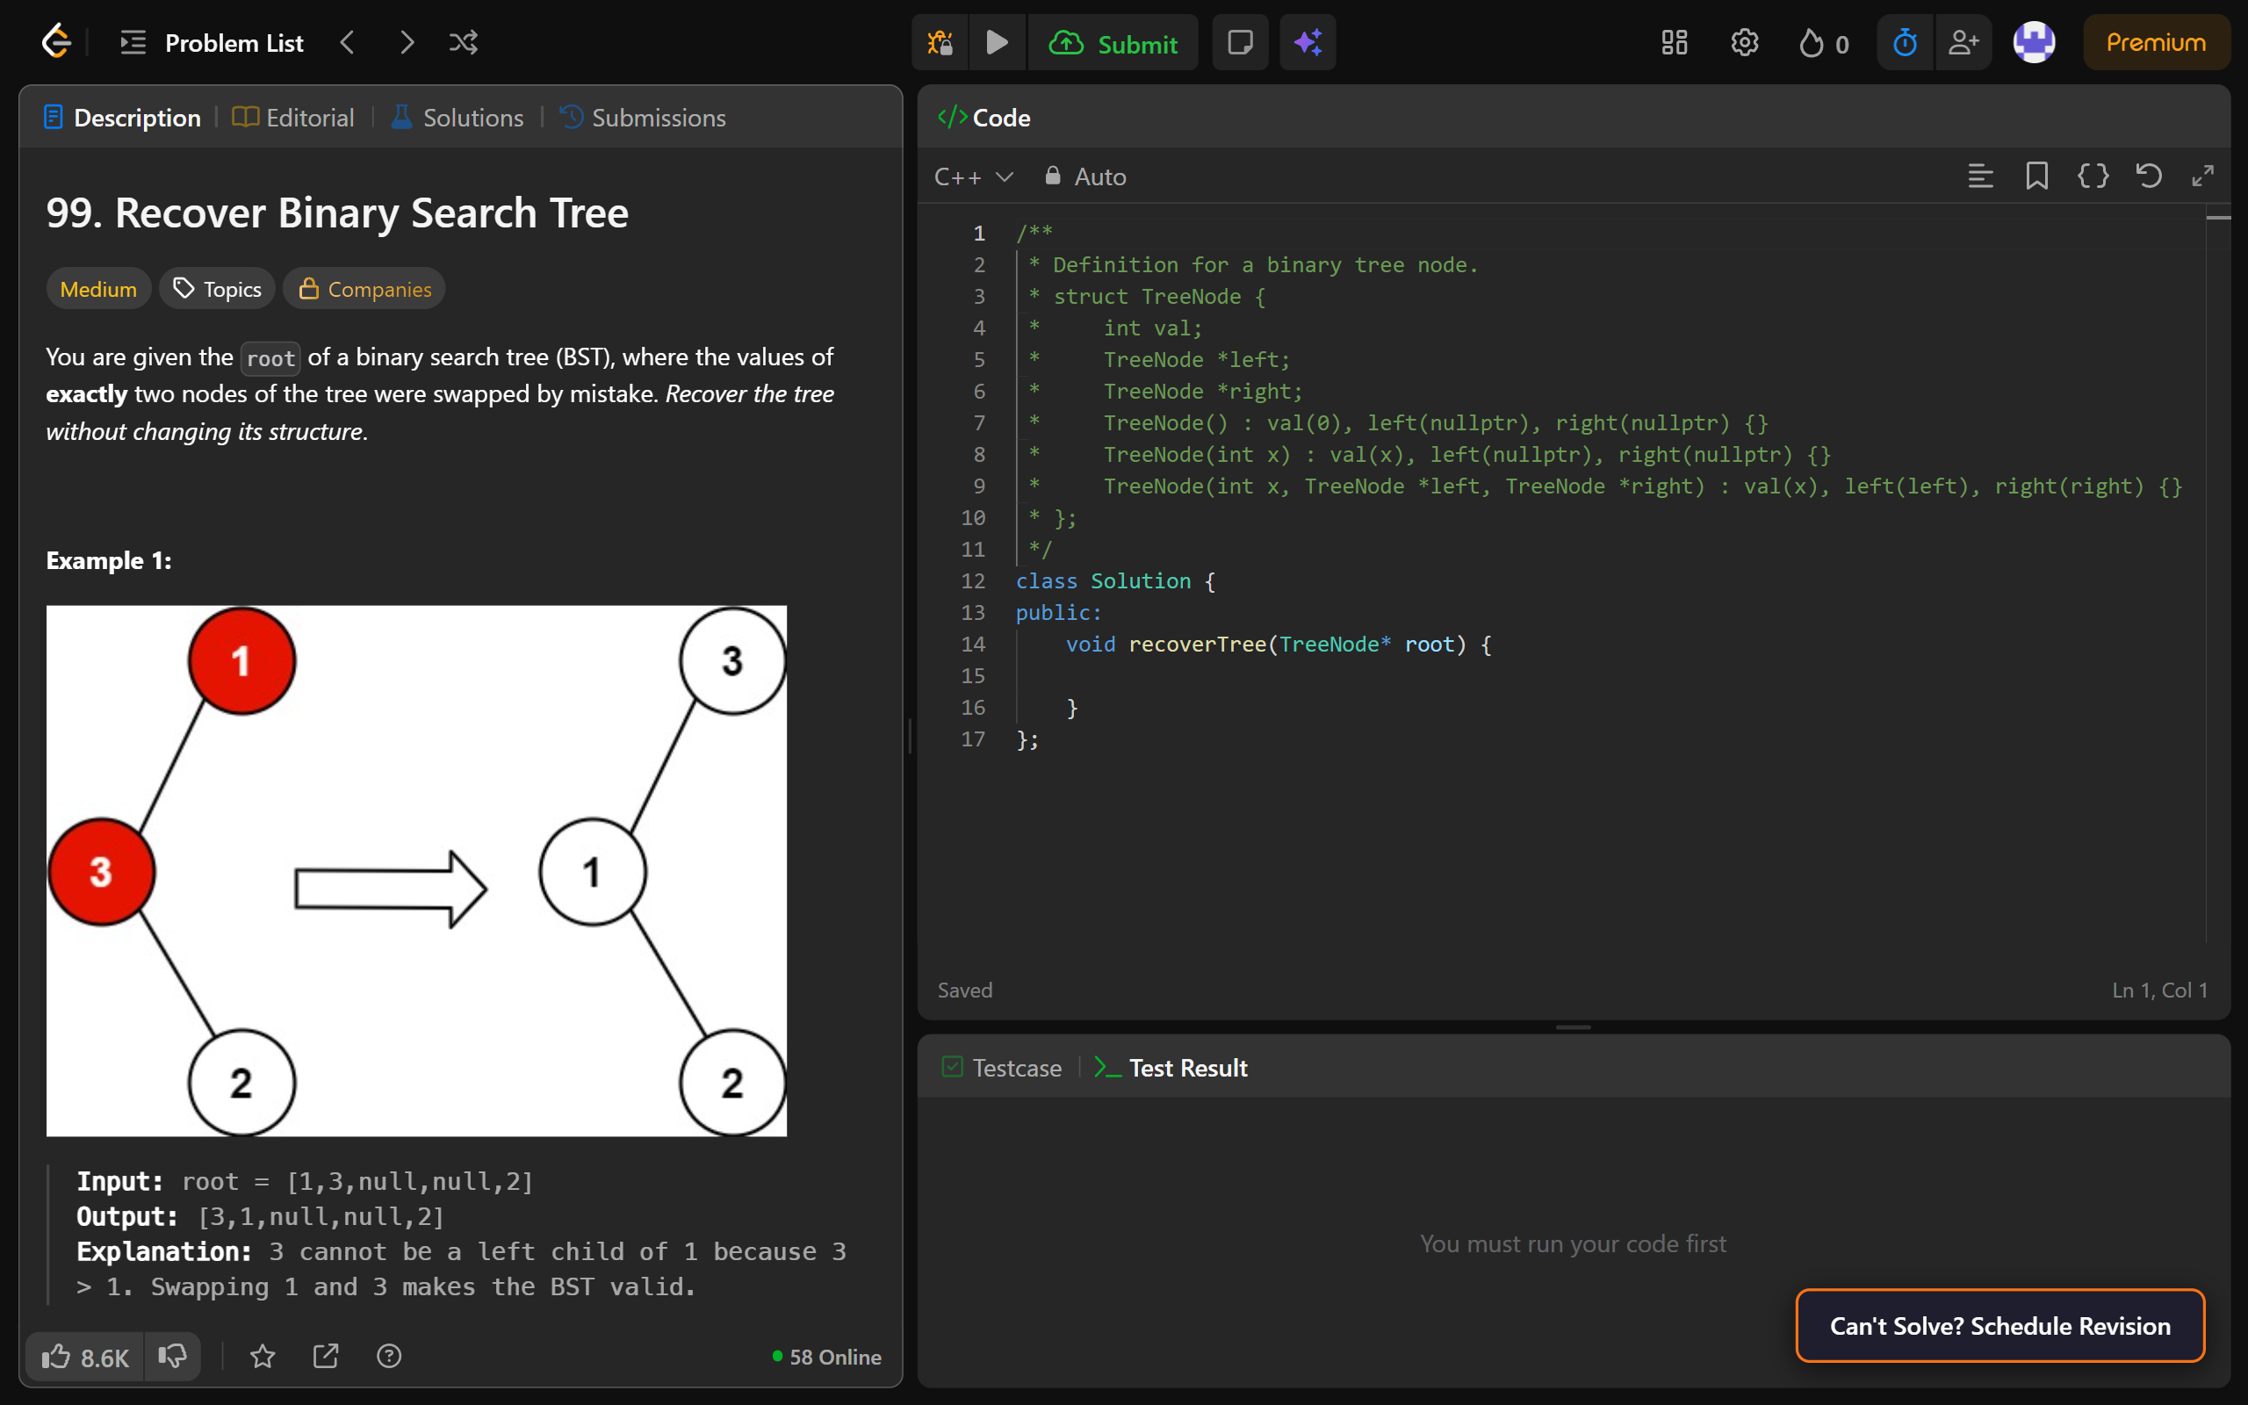2248x1405 pixels.
Task: Open the help question mark icon
Action: pyautogui.click(x=389, y=1357)
